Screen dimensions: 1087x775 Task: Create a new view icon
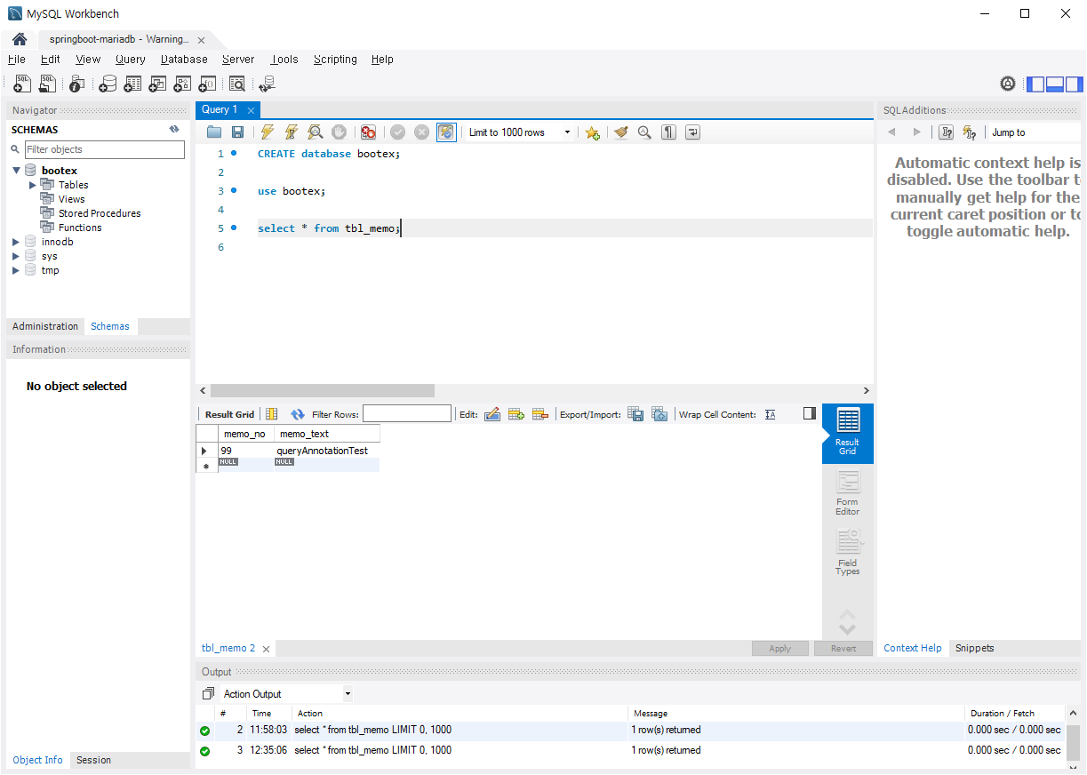(x=157, y=84)
